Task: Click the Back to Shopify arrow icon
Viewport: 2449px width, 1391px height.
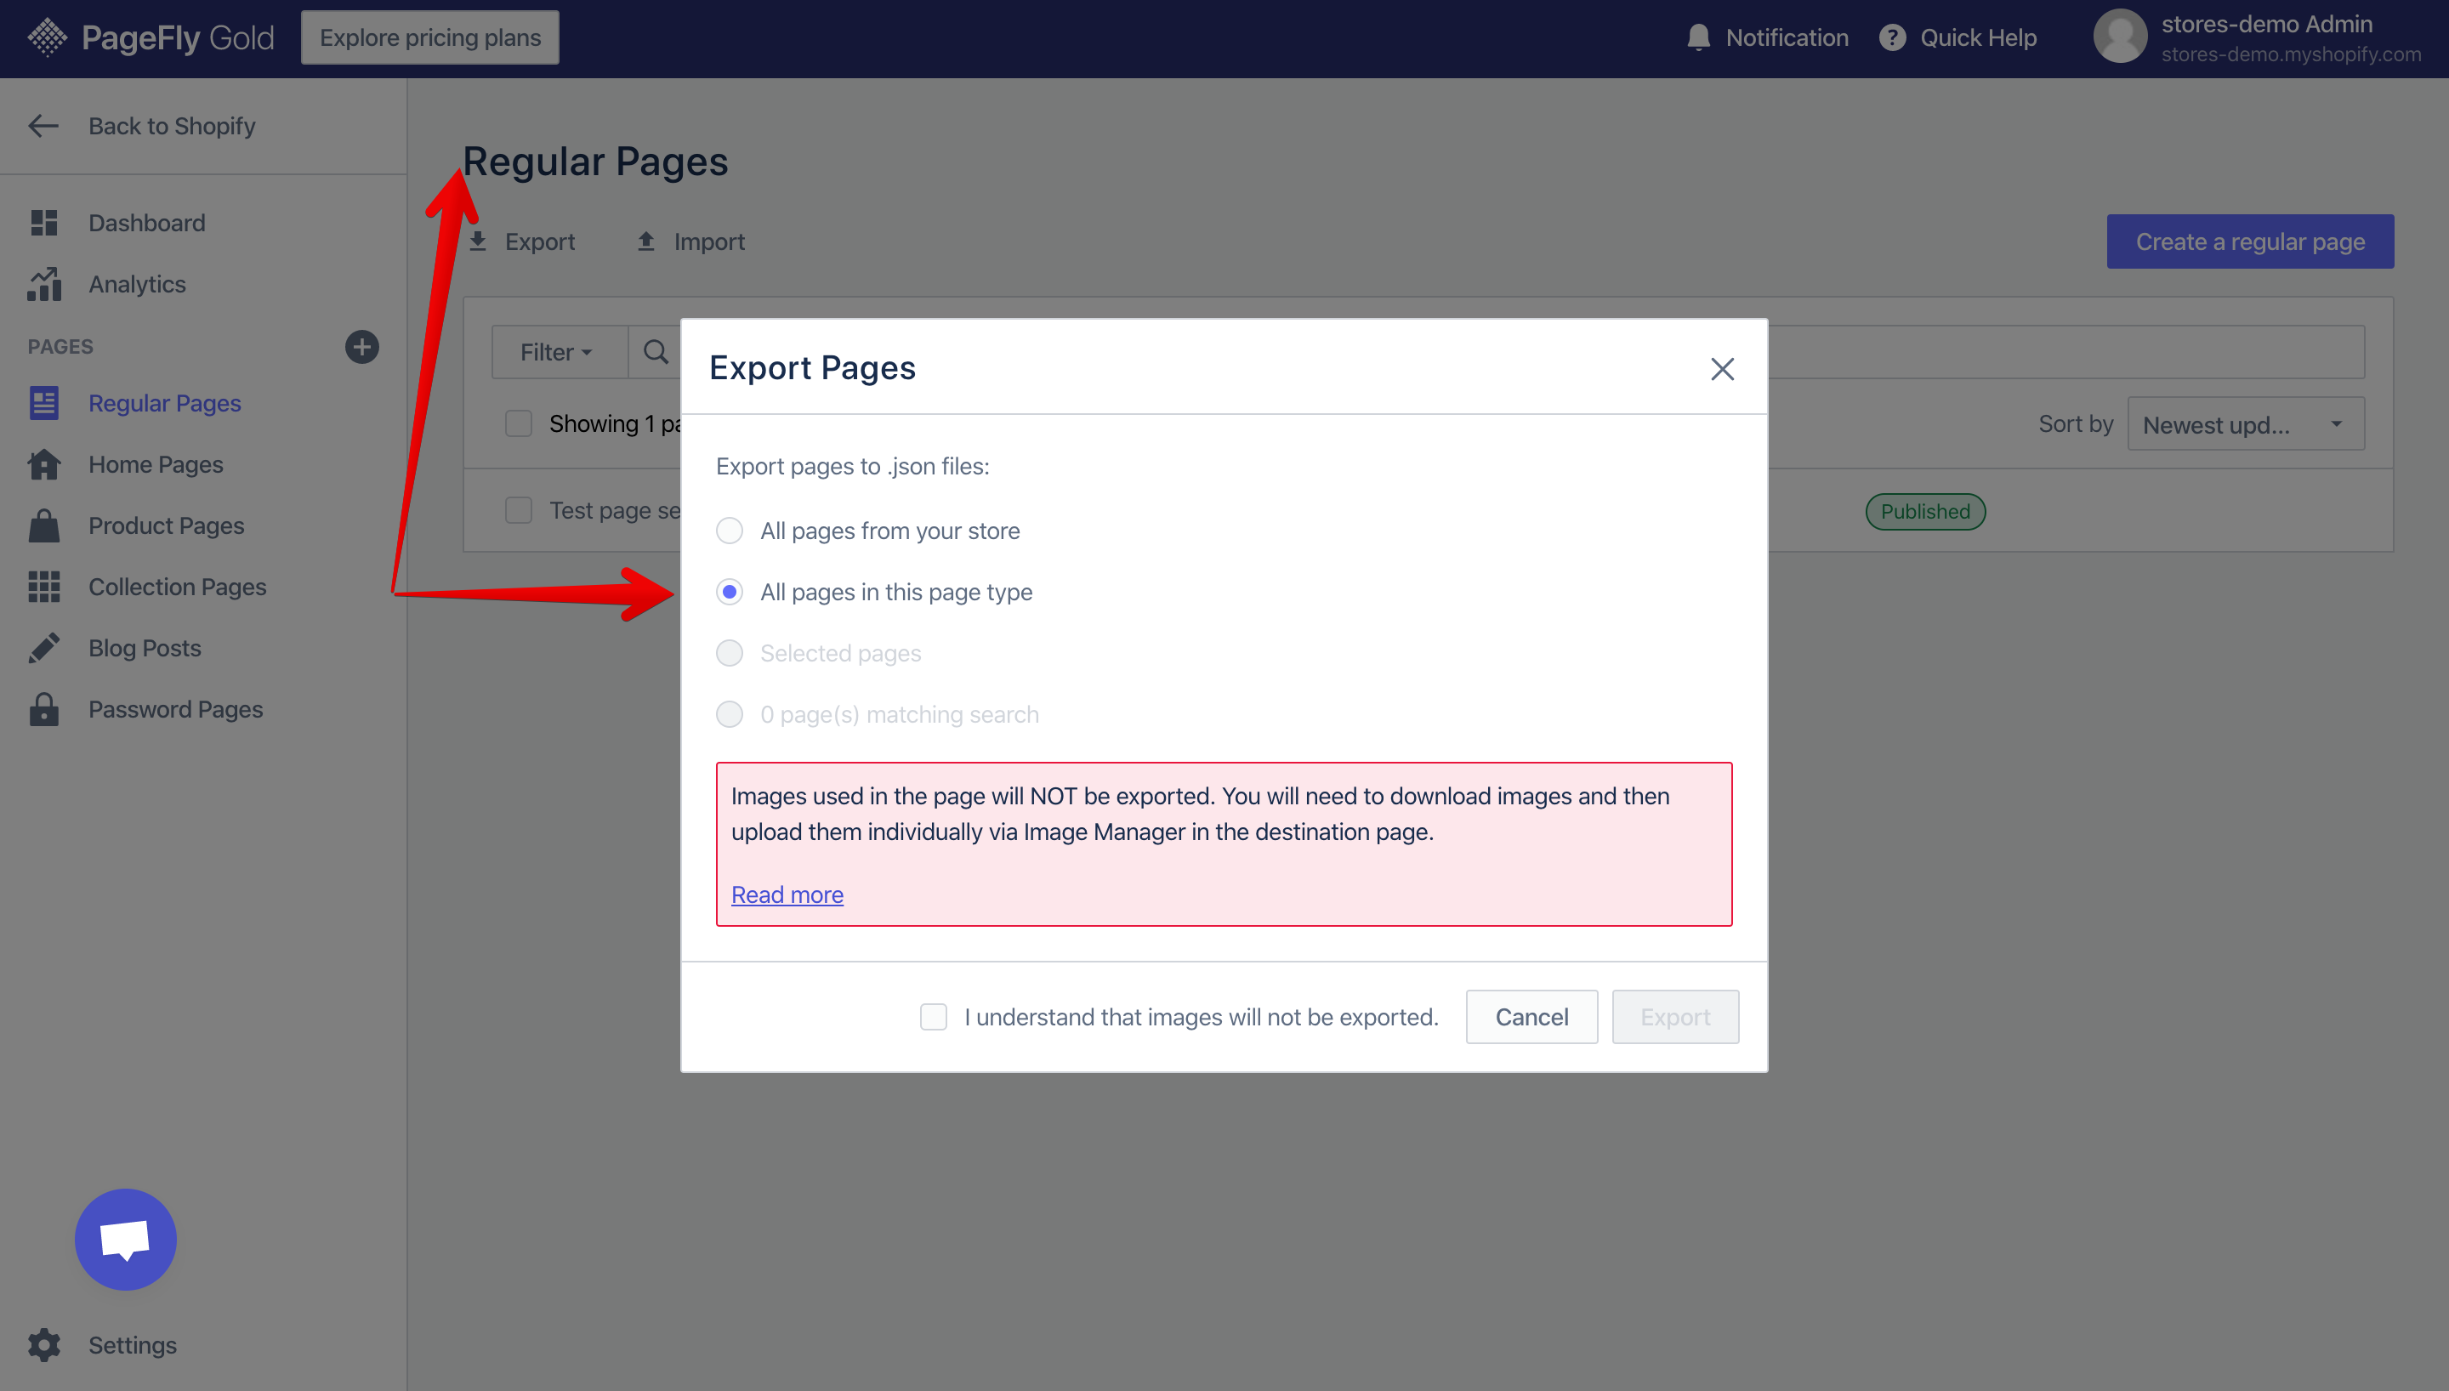Action: (43, 125)
